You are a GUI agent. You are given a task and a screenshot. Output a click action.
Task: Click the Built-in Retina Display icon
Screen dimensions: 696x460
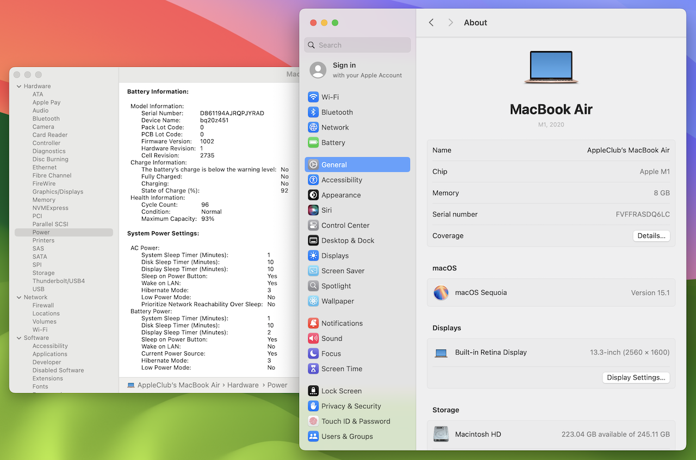441,353
